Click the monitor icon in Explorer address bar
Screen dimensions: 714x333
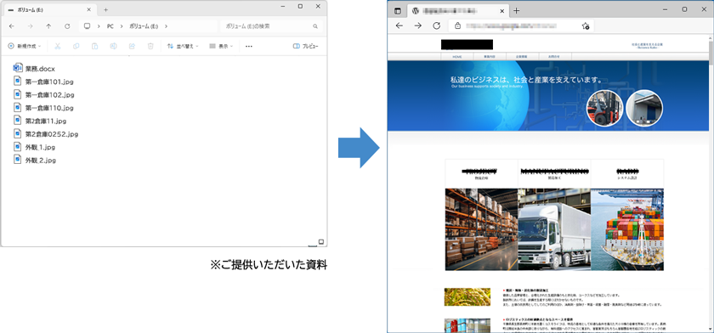pyautogui.click(x=87, y=26)
